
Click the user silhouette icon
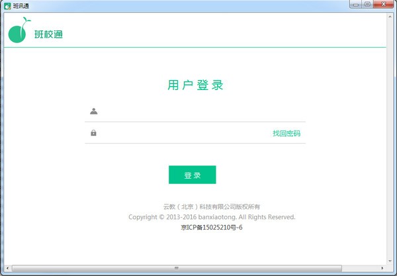(94, 111)
